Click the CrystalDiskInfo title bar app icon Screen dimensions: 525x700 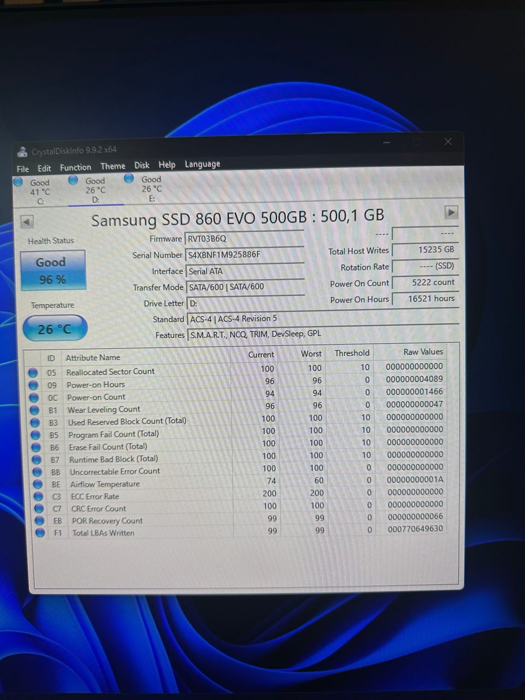pyautogui.click(x=22, y=152)
